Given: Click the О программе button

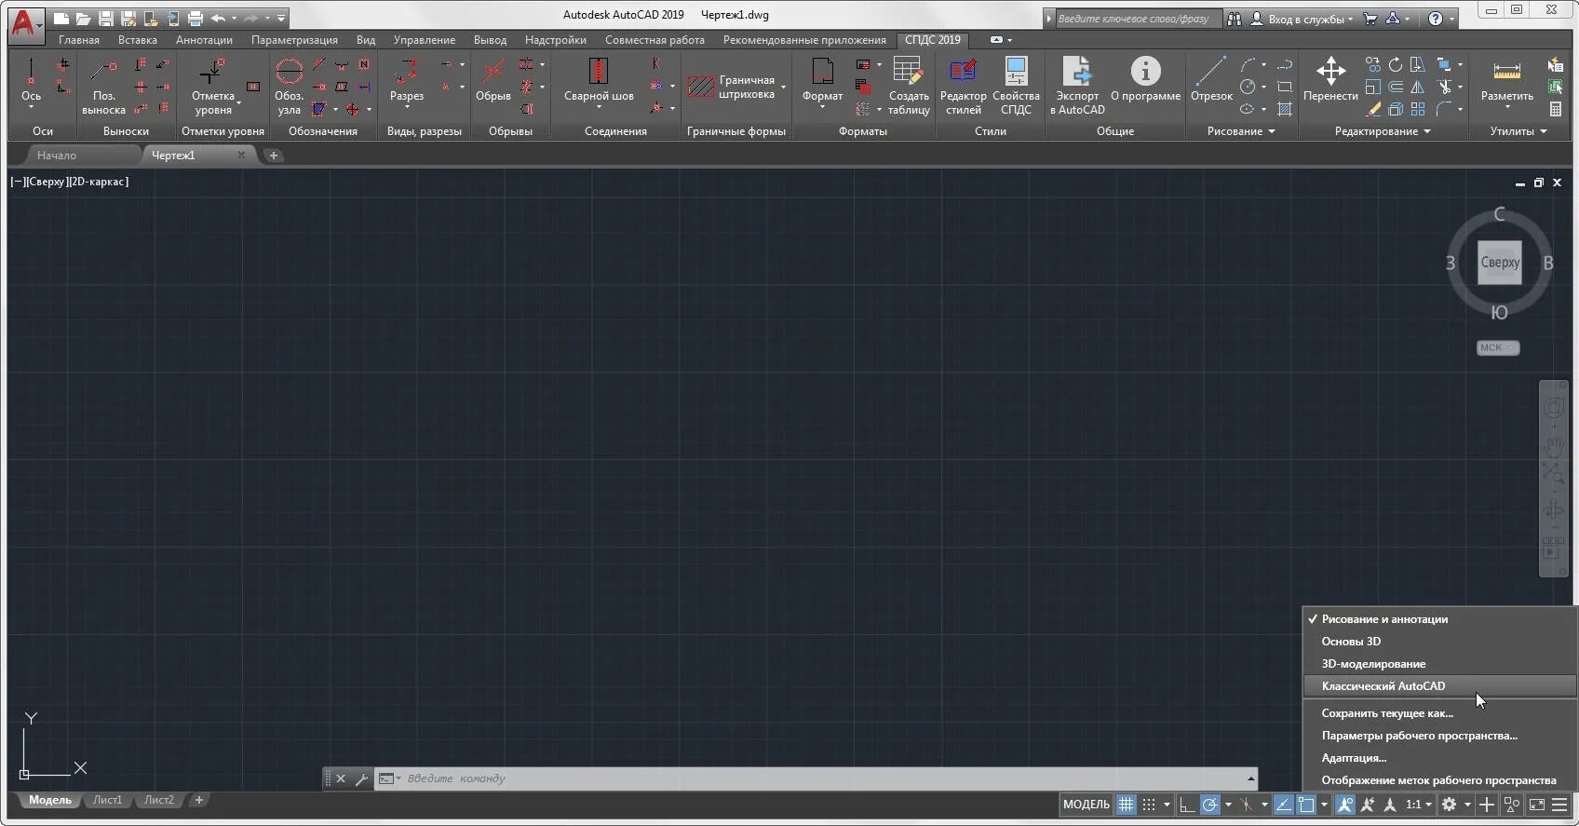Looking at the screenshot, I should 1145,79.
